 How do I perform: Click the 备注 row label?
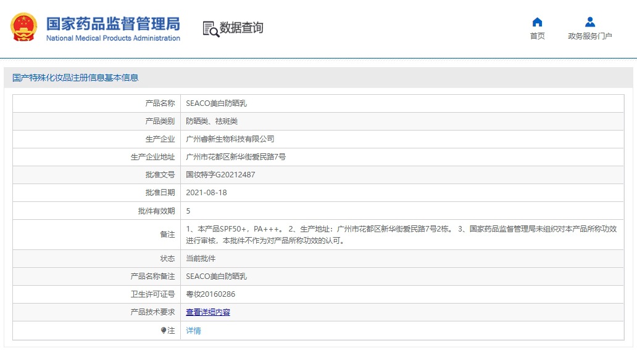point(167,235)
